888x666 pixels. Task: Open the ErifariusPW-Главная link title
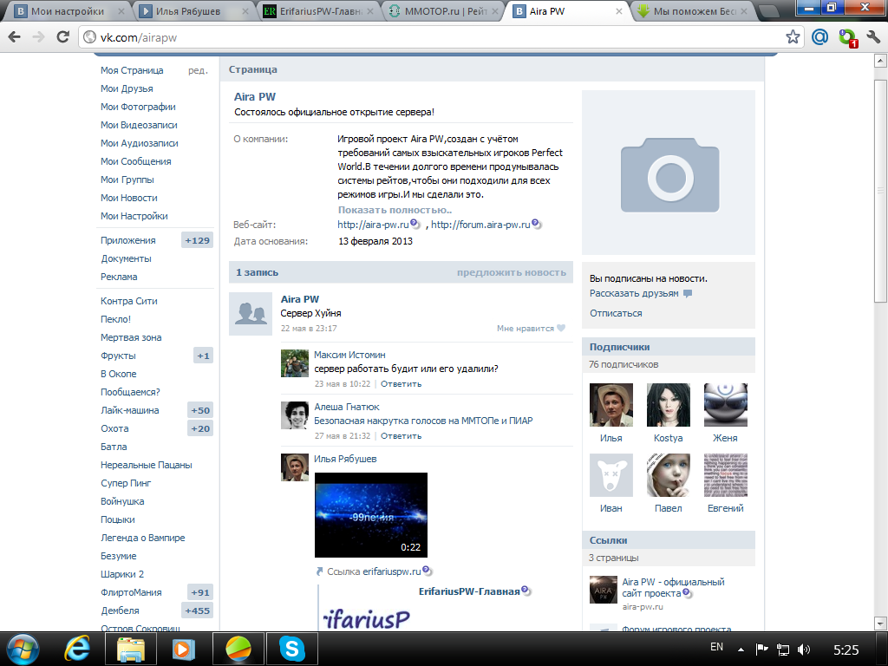[469, 591]
